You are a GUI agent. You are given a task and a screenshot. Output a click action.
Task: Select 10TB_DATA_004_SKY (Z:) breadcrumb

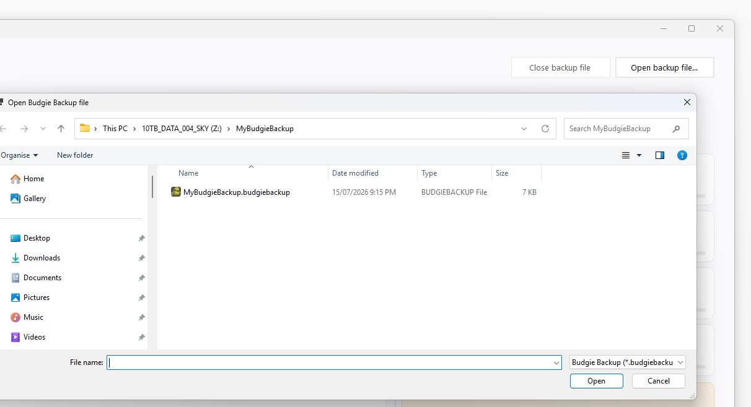tap(182, 129)
